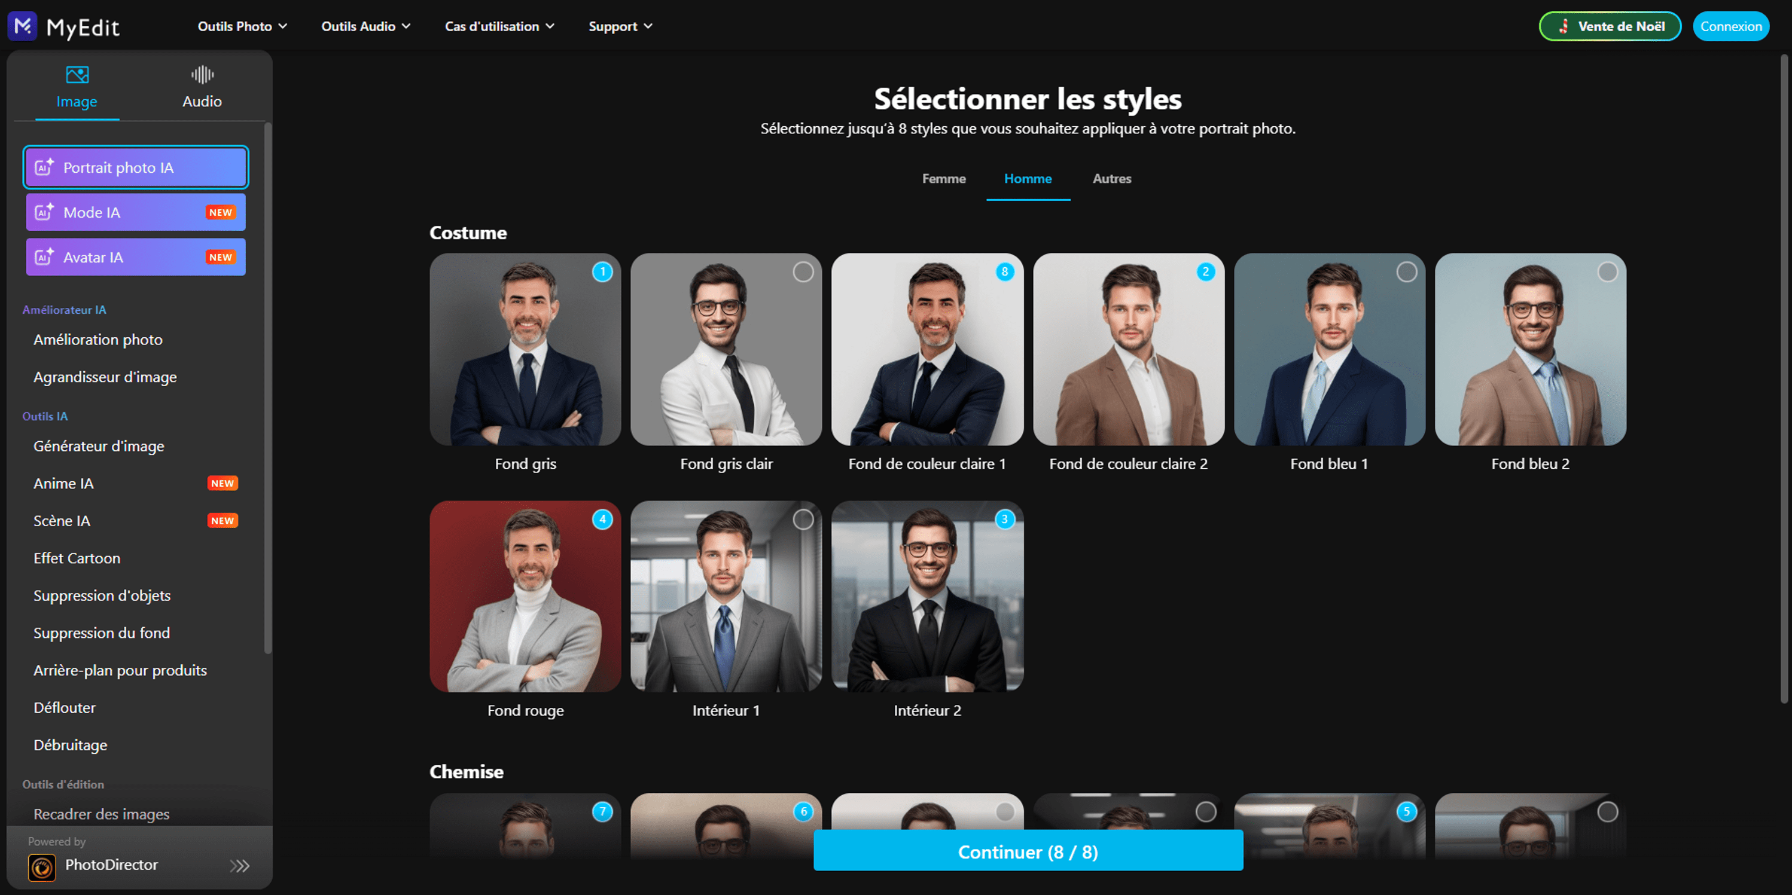
Task: Open the Audio panel via the waveform icon
Action: click(202, 73)
